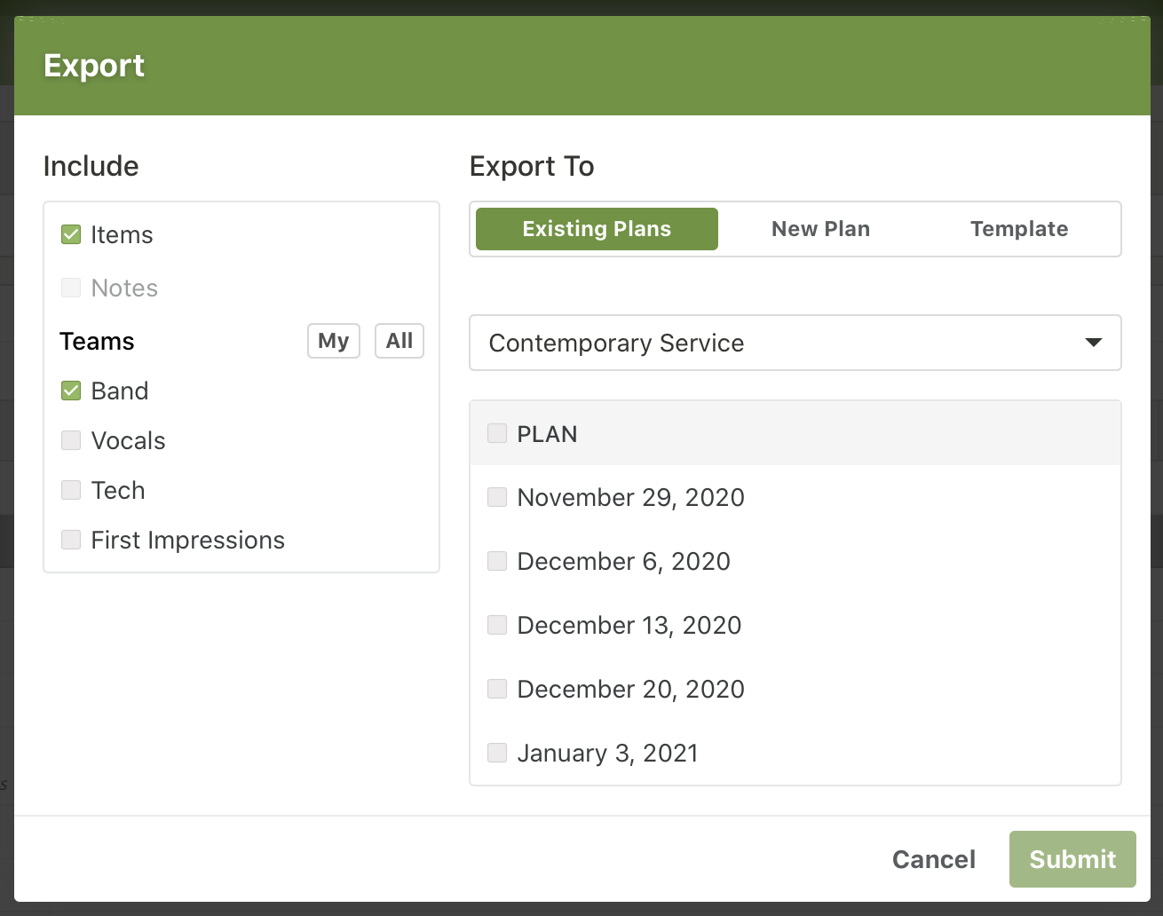Tick the December 13, 2020 plan
Viewport: 1163px width, 916px height.
tap(497, 626)
